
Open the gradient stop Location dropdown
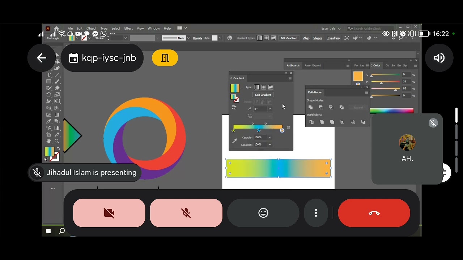(269, 144)
